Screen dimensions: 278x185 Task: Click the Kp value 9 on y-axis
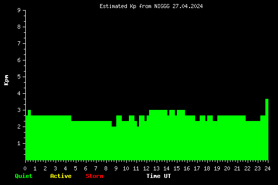click(x=19, y=10)
